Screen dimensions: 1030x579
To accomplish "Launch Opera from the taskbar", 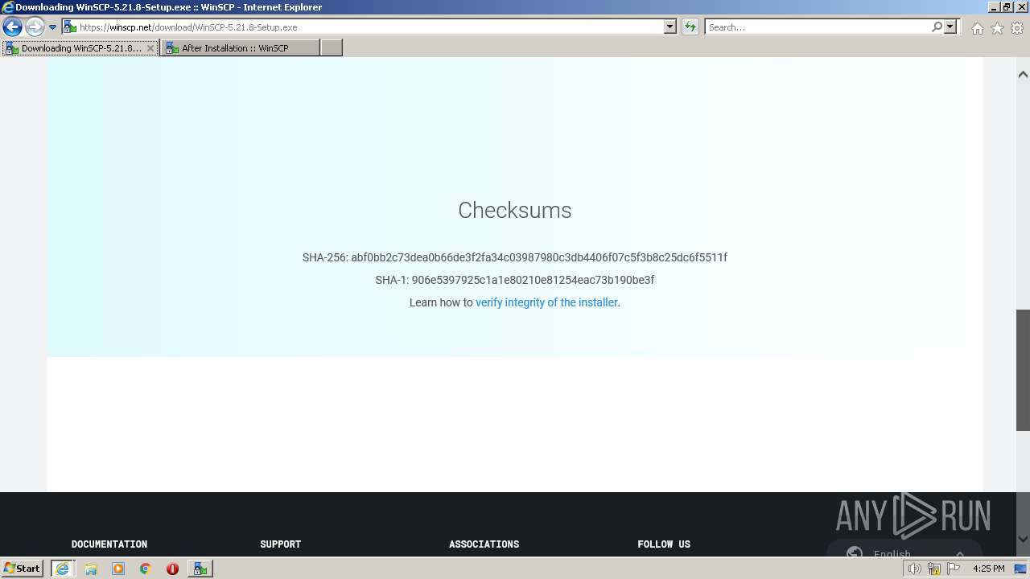I will [172, 569].
